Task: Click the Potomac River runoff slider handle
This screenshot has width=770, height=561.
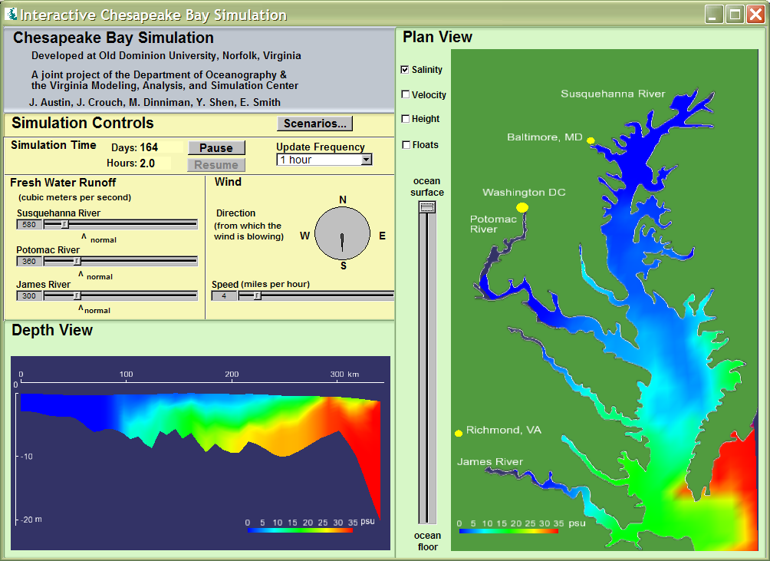Action: click(x=77, y=261)
